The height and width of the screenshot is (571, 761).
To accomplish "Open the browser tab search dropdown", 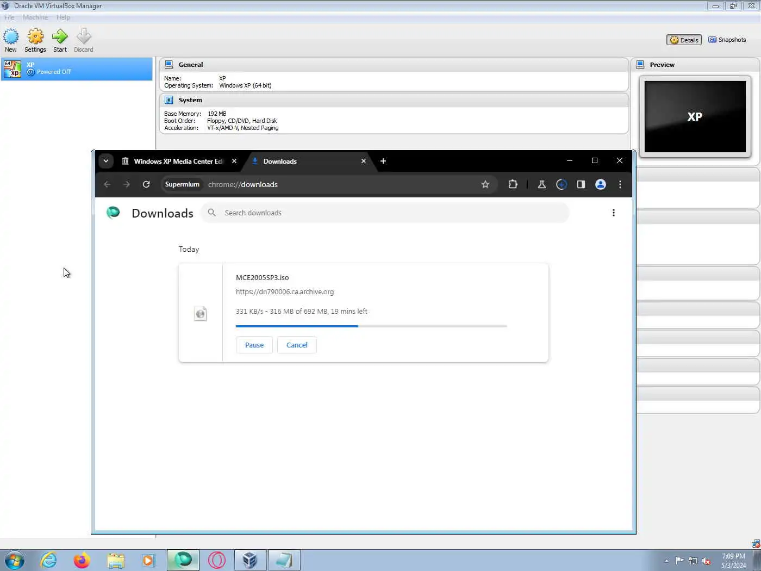I will coord(106,161).
